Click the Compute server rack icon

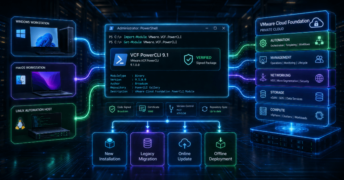pyautogui.click(x=263, y=111)
